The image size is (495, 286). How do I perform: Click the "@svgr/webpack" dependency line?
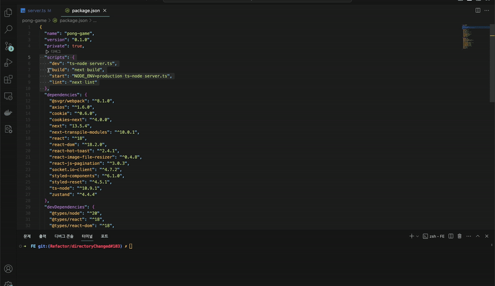pos(82,101)
